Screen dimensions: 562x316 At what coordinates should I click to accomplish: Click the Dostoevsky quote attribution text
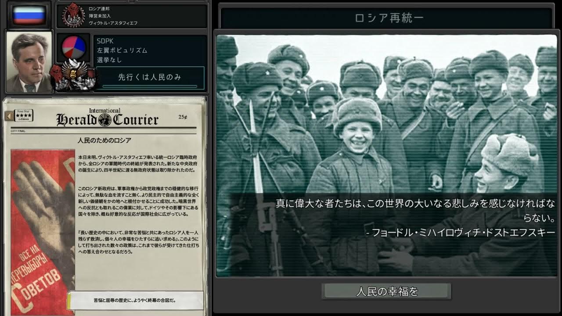click(461, 233)
